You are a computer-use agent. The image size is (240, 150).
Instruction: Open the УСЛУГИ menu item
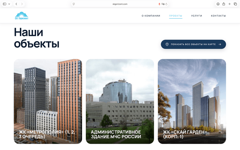coord(197,16)
